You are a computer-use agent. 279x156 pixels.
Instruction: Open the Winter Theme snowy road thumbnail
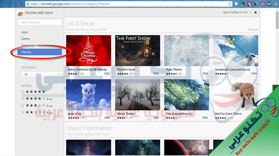click(x=138, y=95)
